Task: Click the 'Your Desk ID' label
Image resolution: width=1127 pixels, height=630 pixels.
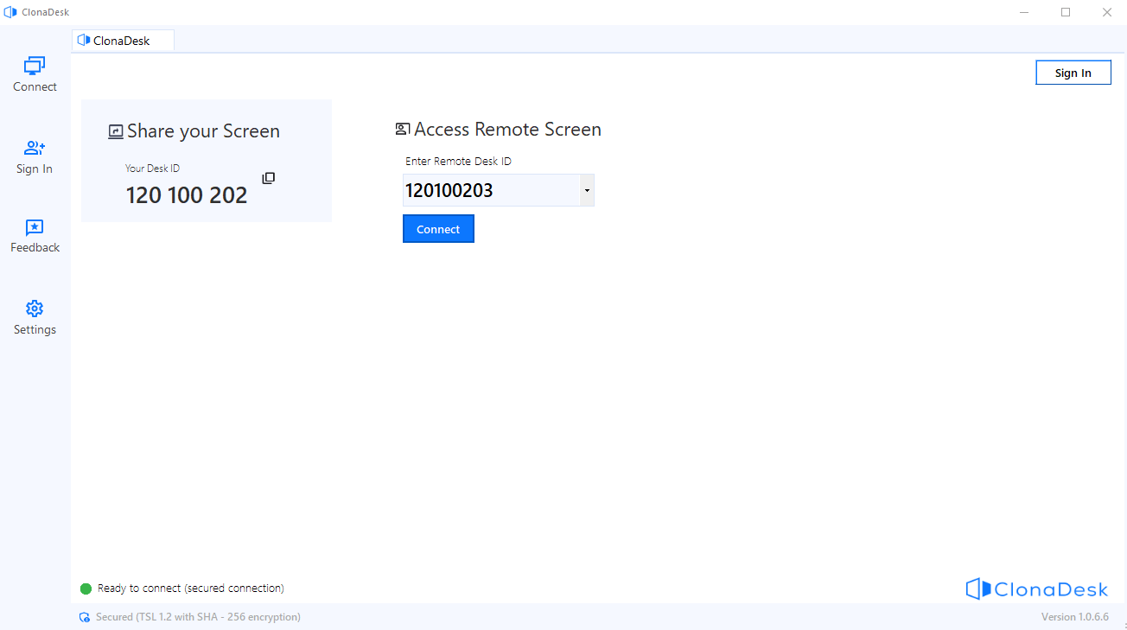Action: coord(153,169)
